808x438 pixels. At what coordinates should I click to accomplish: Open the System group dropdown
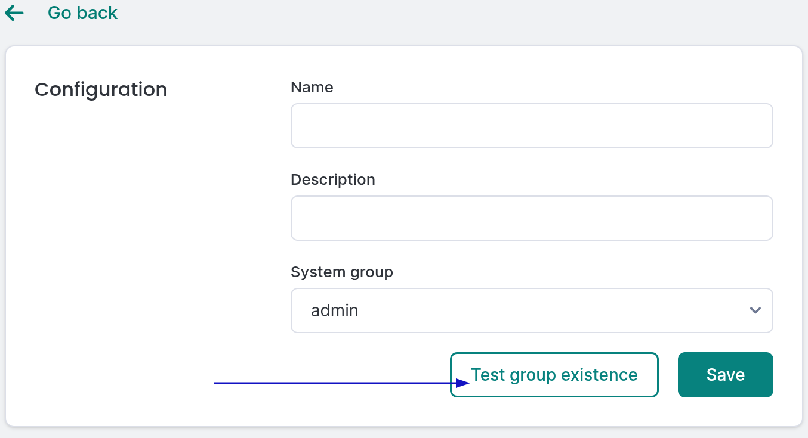[x=531, y=310]
